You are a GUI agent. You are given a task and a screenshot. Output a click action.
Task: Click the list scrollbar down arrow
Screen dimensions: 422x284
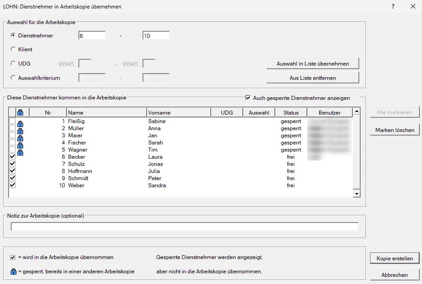click(357, 194)
